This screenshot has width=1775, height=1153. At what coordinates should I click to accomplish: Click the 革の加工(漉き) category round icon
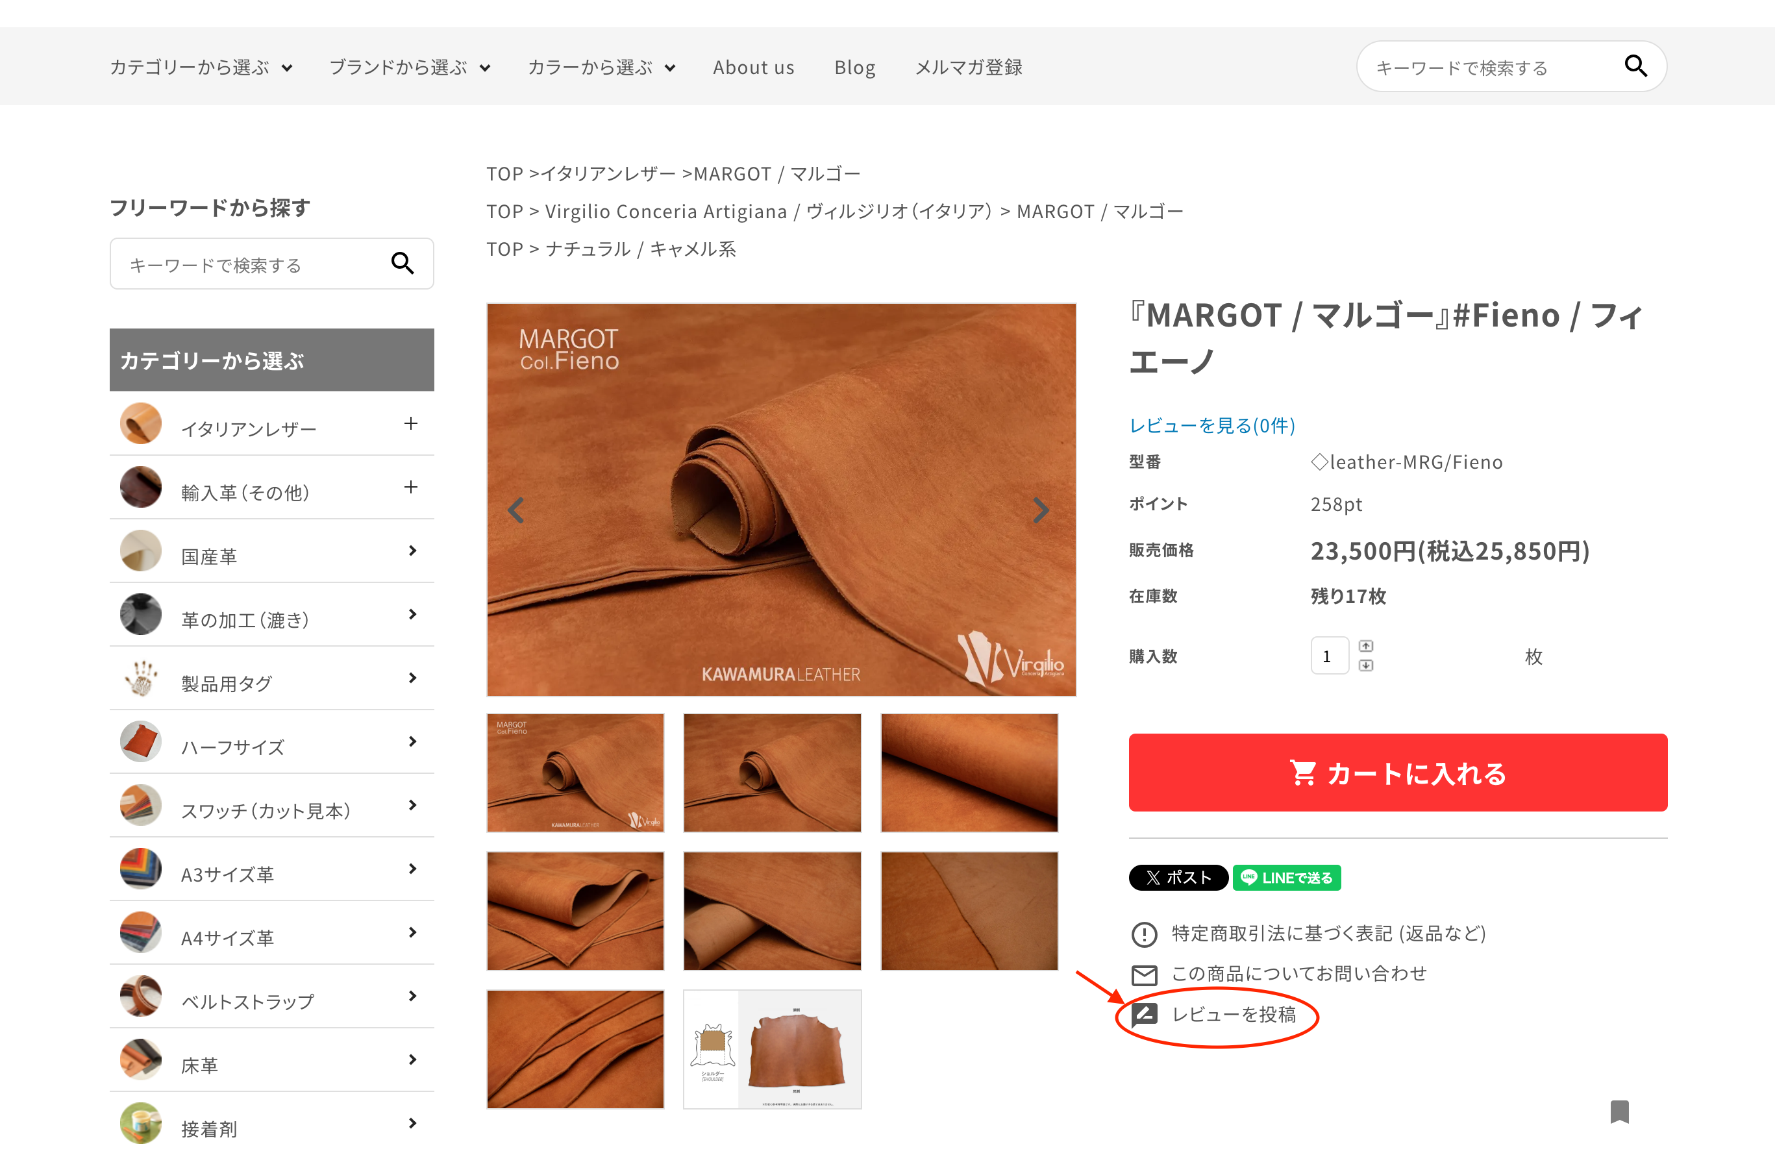(141, 615)
